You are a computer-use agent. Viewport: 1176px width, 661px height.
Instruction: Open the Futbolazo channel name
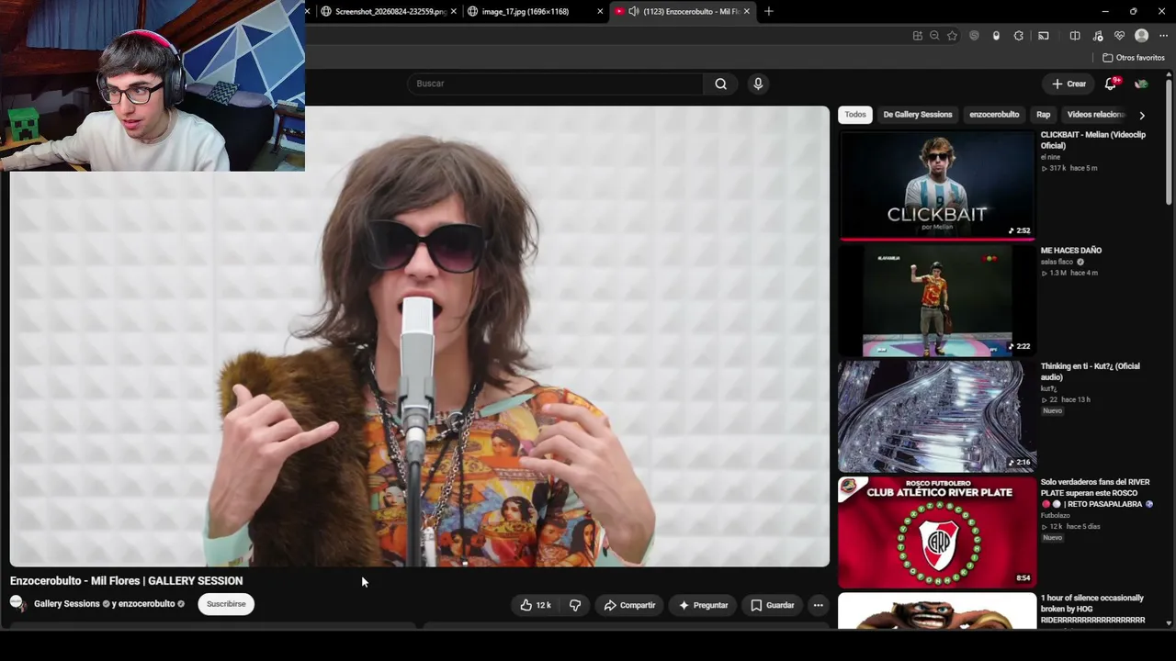click(x=1054, y=515)
